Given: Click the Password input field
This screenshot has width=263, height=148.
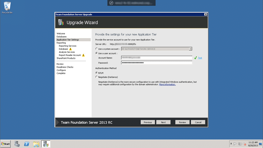Looking at the screenshot, I should 156,62.
